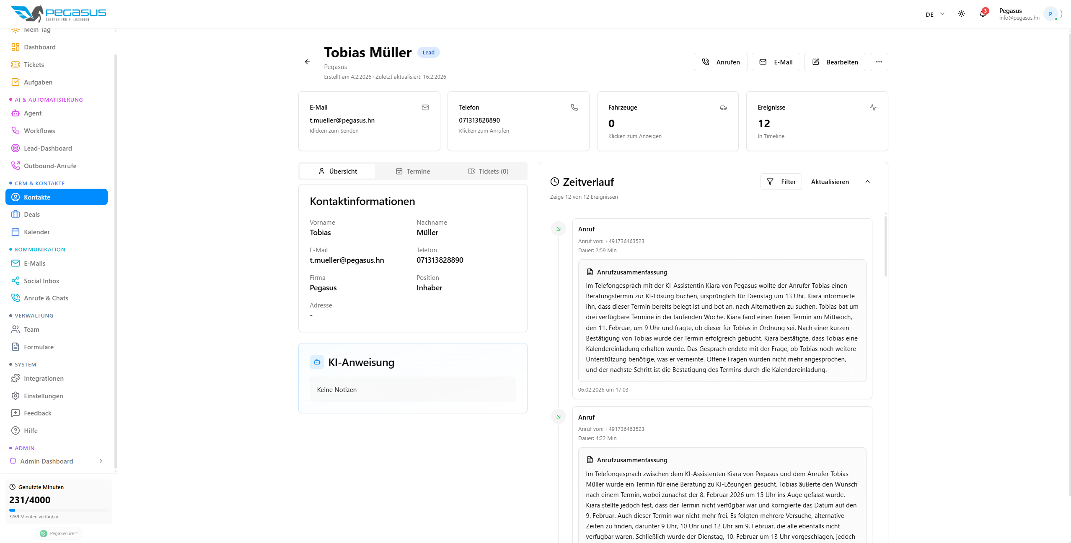
Task: Open Workflows in the sidebar
Action: tap(39, 131)
